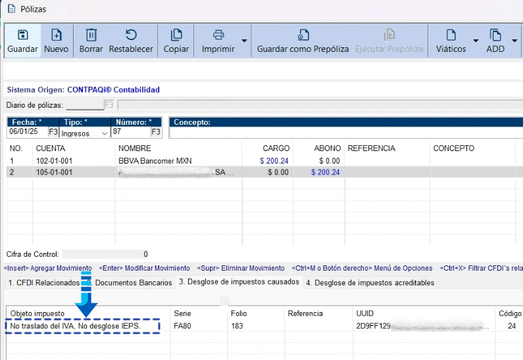
Task: Open the Imprimir dropdown arrow
Action: (245, 41)
